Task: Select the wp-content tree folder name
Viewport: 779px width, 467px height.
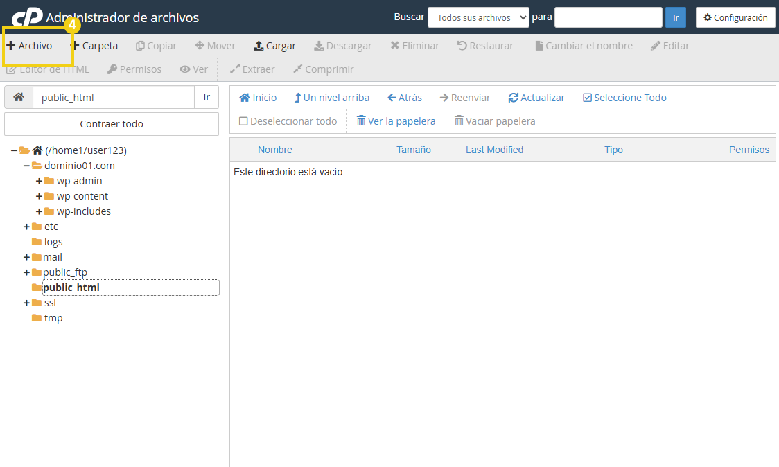Action: pyautogui.click(x=82, y=196)
